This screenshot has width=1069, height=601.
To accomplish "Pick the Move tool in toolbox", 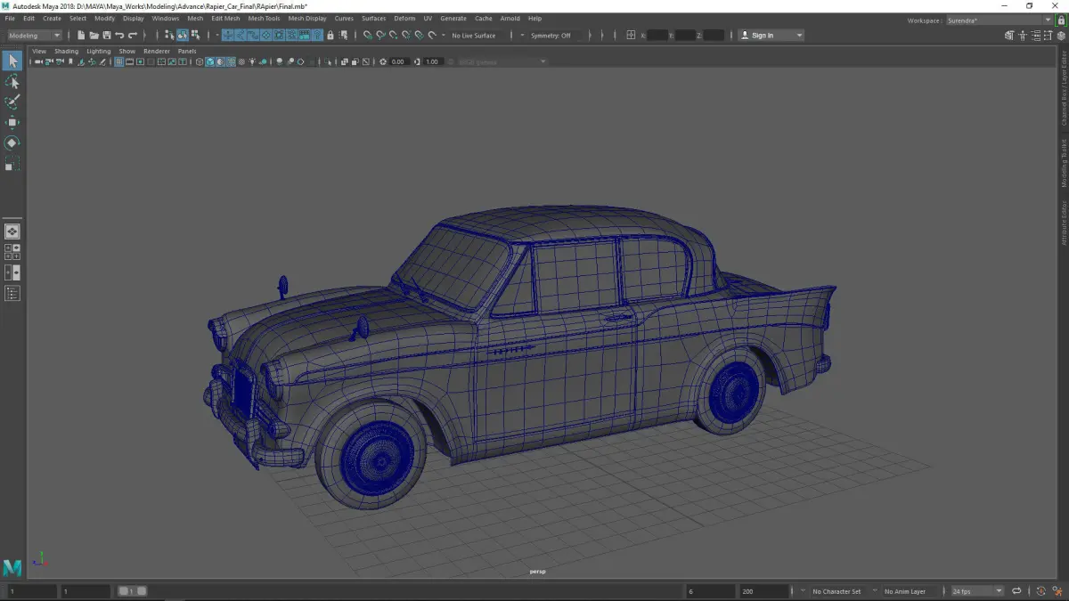I will (12, 123).
